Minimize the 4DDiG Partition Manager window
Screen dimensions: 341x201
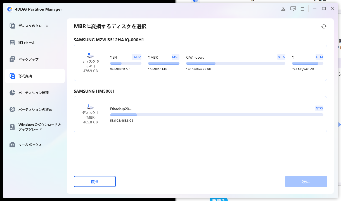tap(315, 9)
